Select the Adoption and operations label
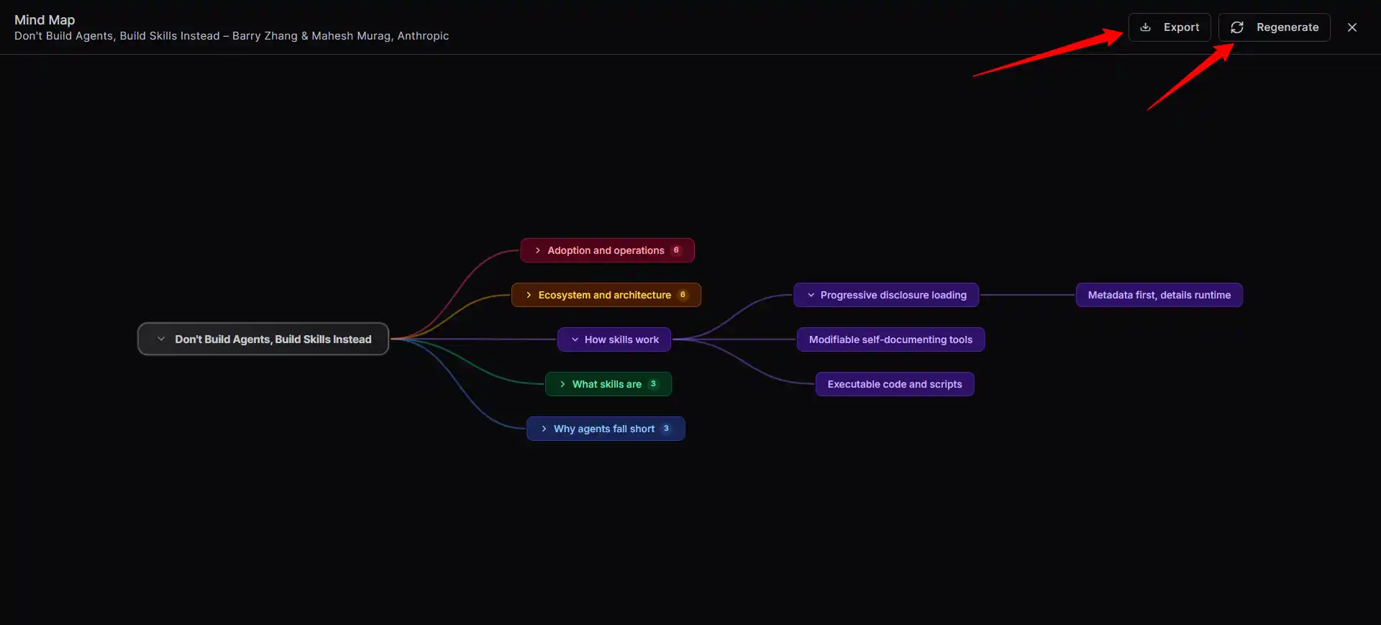 click(606, 250)
